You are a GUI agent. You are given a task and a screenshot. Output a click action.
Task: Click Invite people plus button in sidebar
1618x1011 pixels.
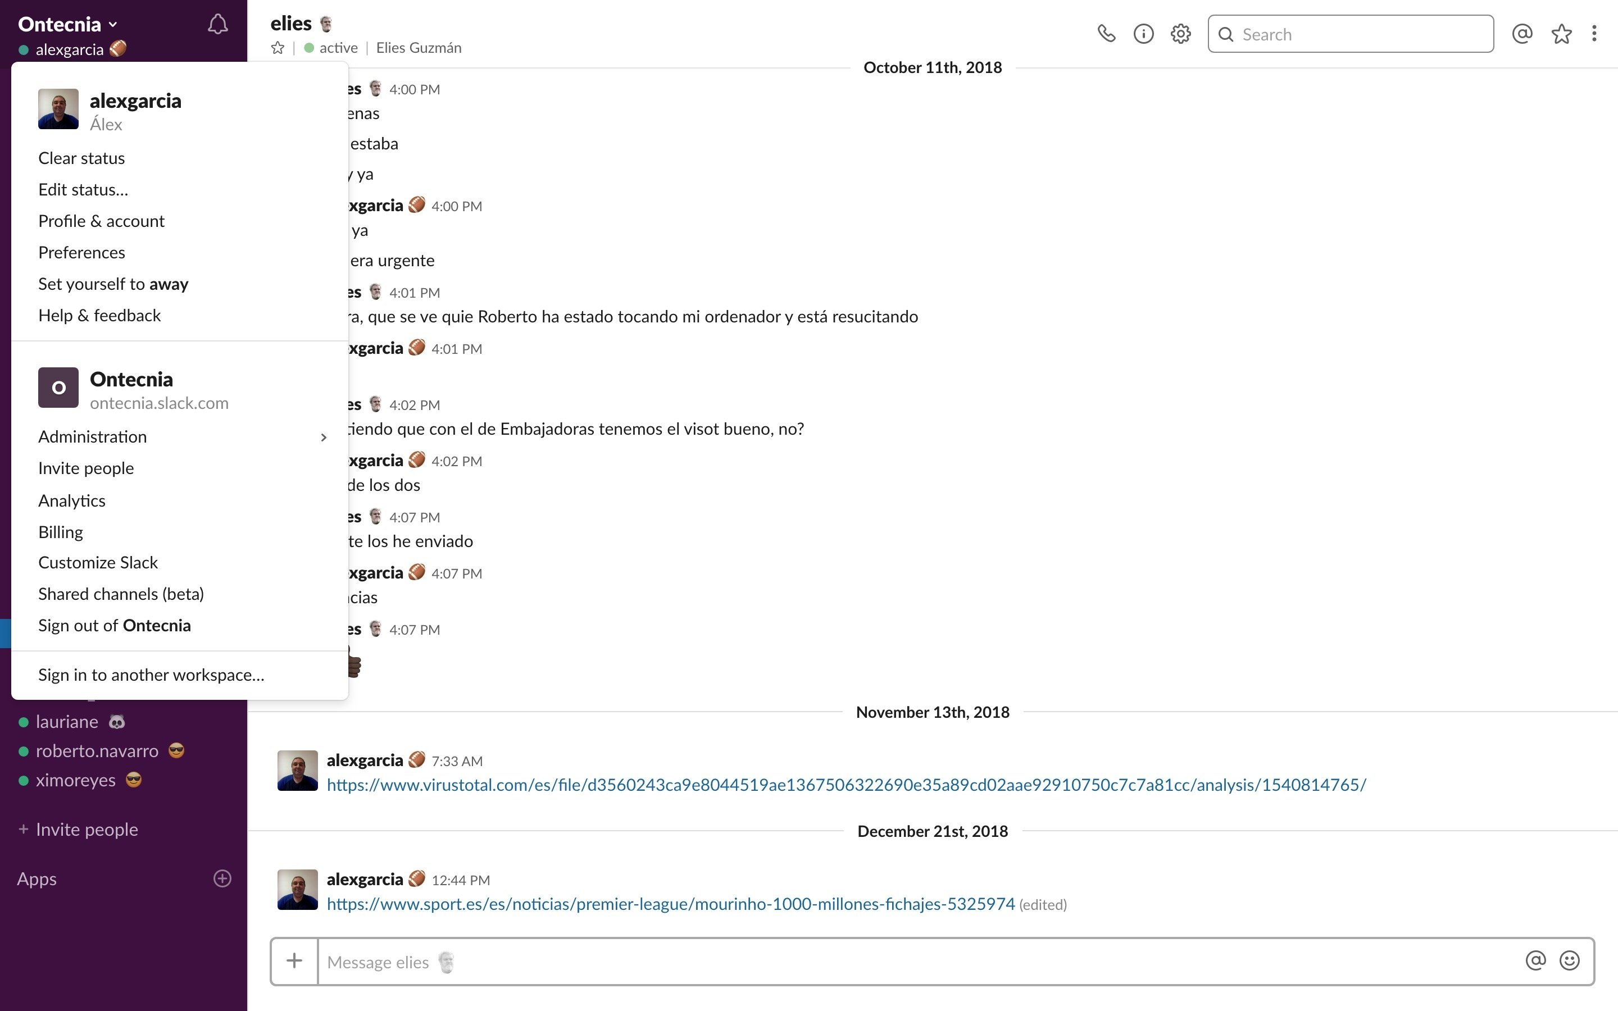tap(25, 829)
